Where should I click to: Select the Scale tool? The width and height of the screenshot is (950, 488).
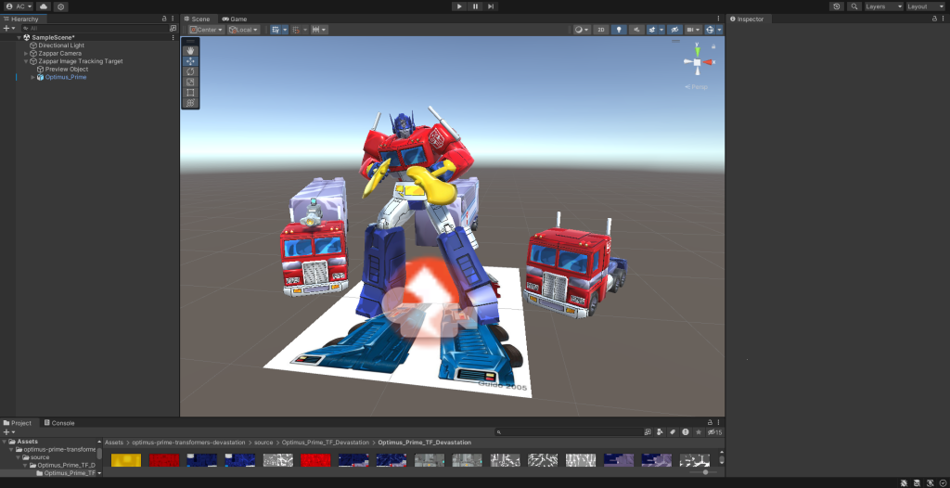click(x=190, y=82)
